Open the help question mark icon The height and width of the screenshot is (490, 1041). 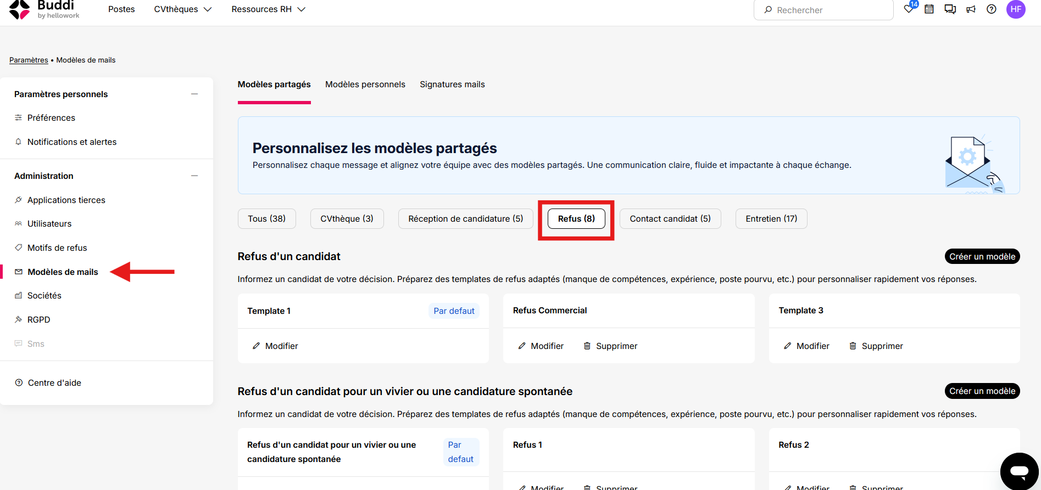tap(992, 9)
